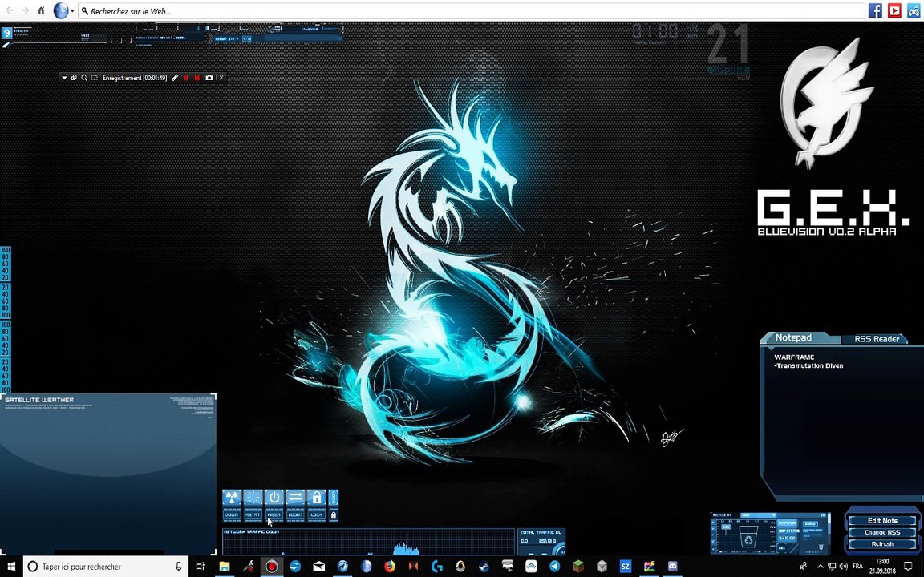Open Logitech G app from taskbar
This screenshot has height=577, width=924.
coord(436,567)
